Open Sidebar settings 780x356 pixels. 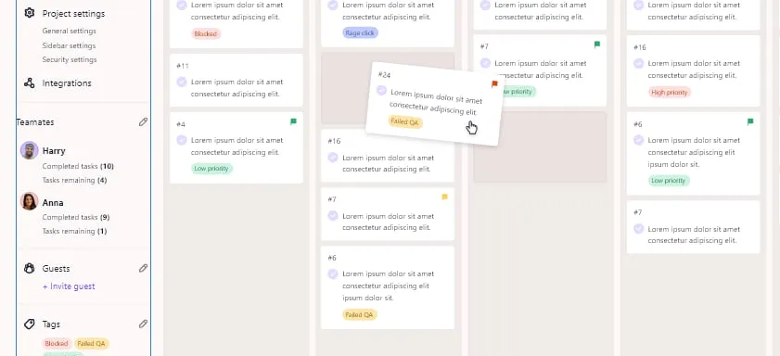pyautogui.click(x=70, y=45)
